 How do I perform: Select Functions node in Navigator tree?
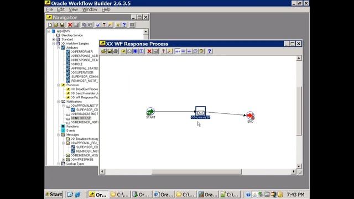(72, 127)
